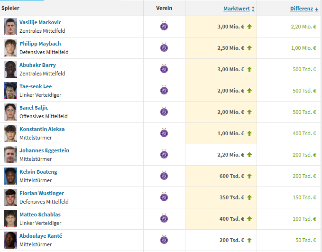Image resolution: width=322 pixels, height=252 pixels.
Task: Open Philipp Maybach's player profile
Action: click(x=40, y=44)
